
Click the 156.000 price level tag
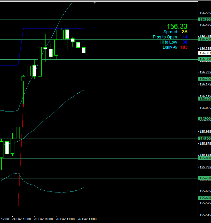pos(205,119)
